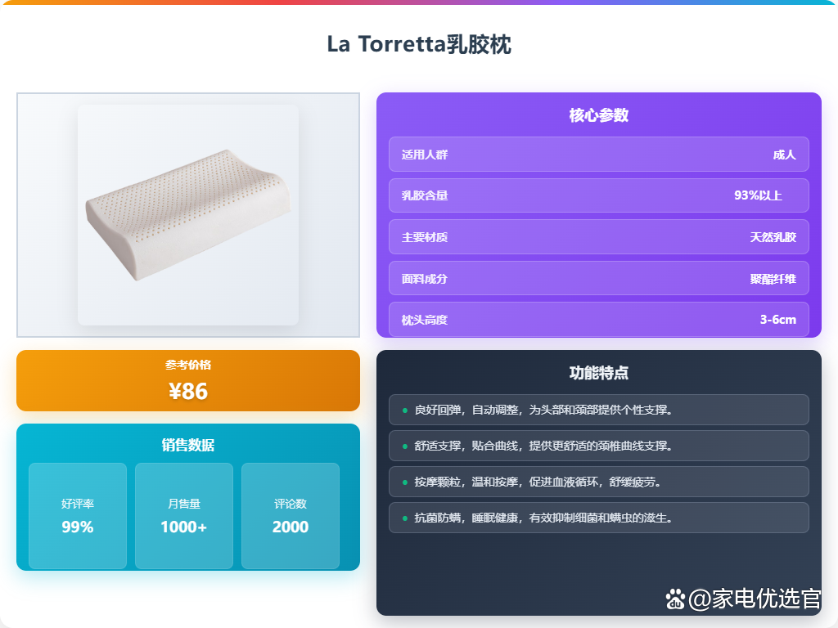
Task: Click the 乳胶含量 label
Action: coord(425,196)
